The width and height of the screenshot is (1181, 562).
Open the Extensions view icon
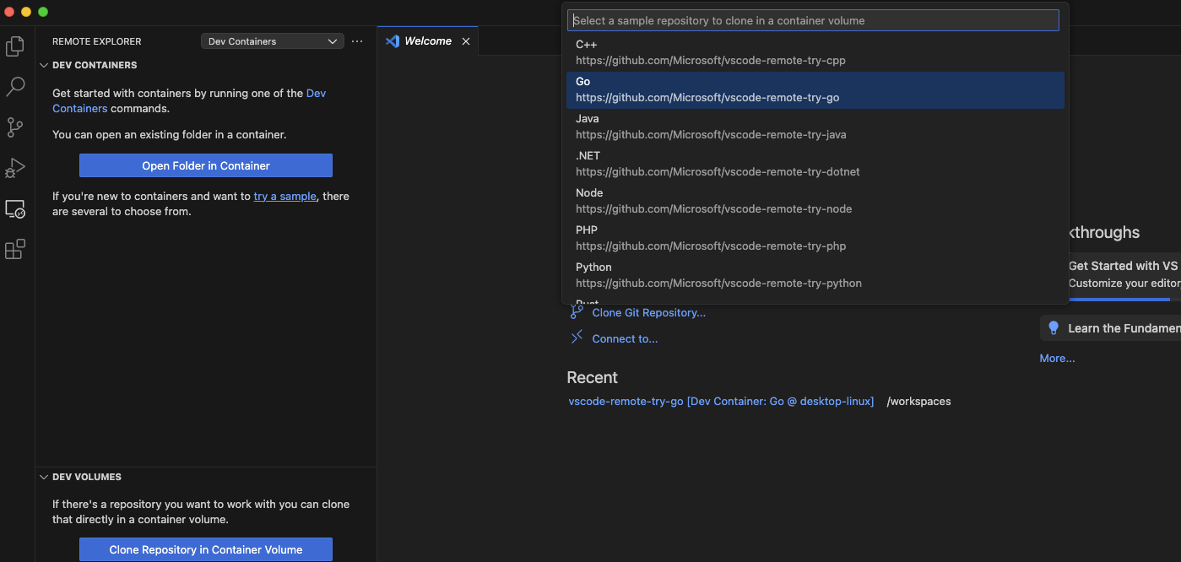point(15,250)
